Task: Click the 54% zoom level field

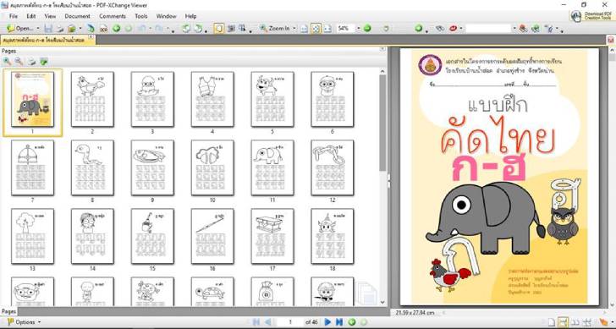Action: pyautogui.click(x=346, y=28)
